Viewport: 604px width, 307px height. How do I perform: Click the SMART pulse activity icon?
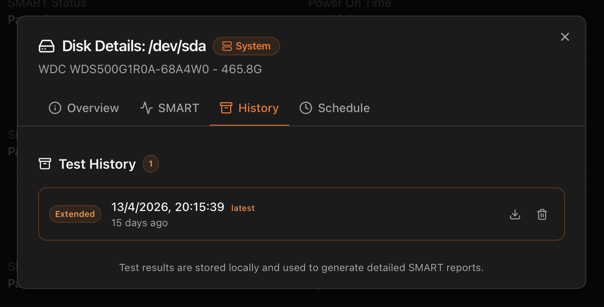[146, 108]
